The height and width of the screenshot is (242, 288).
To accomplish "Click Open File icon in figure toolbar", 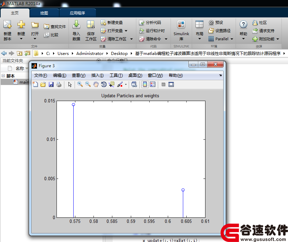I will [43, 84].
